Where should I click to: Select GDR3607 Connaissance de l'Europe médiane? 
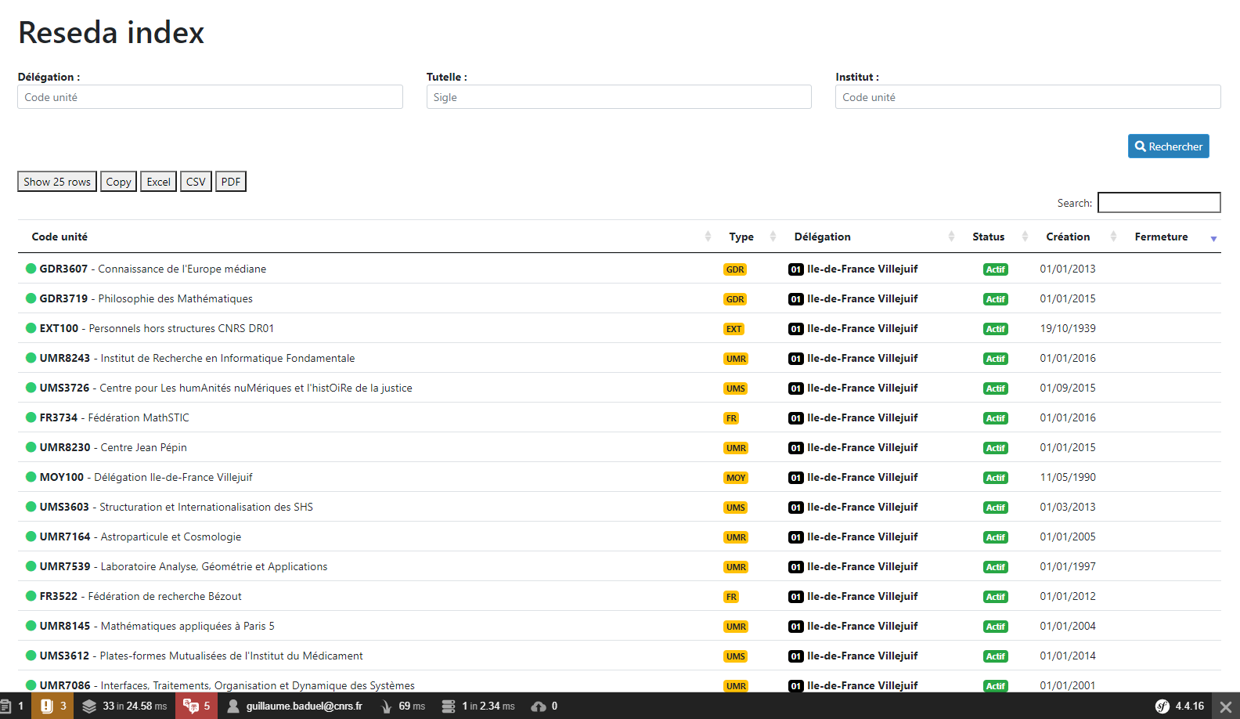[x=153, y=269]
